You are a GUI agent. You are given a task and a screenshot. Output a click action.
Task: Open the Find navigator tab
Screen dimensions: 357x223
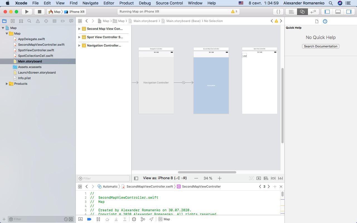tap(29, 21)
